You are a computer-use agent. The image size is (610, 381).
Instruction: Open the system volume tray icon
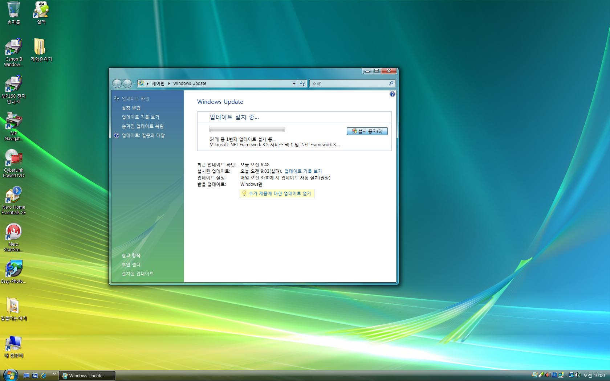(578, 375)
